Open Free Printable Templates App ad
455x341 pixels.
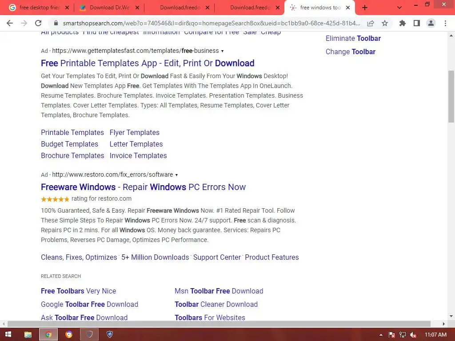click(148, 63)
